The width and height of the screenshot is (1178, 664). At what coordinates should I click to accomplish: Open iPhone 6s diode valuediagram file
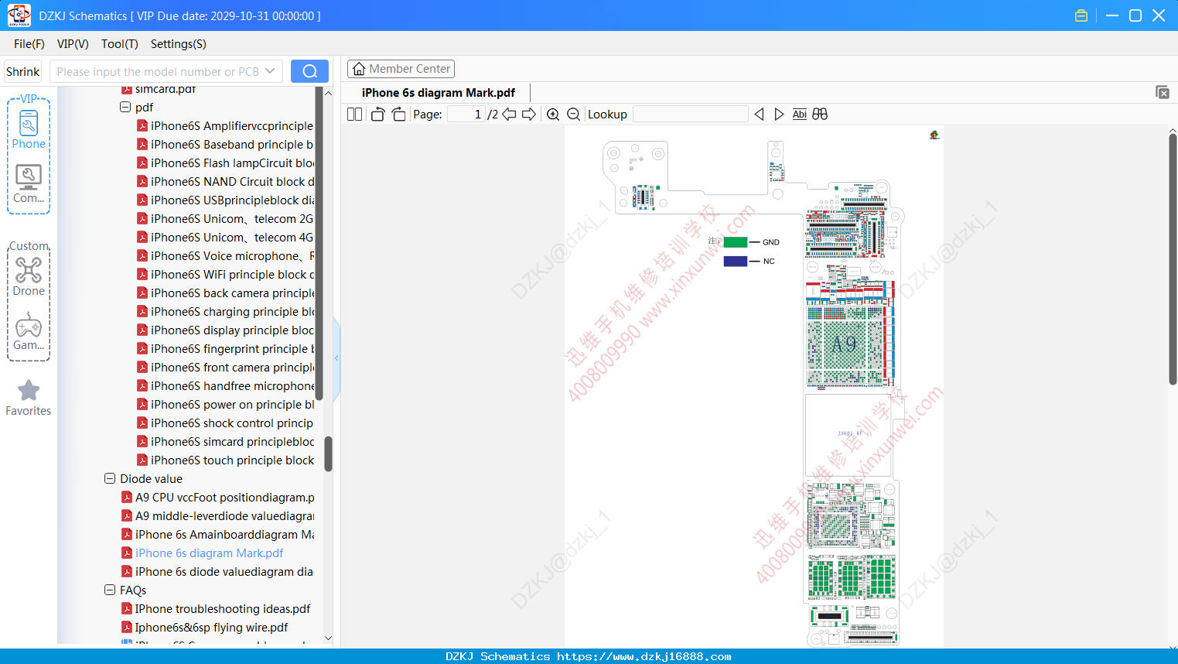click(224, 571)
